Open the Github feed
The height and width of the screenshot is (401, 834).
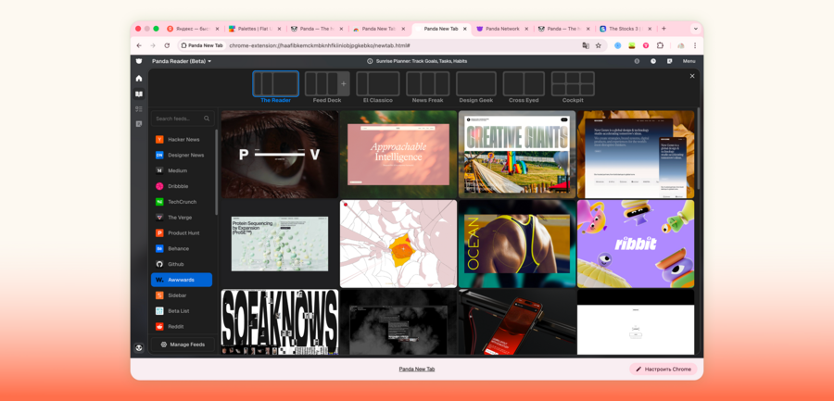[182, 264]
